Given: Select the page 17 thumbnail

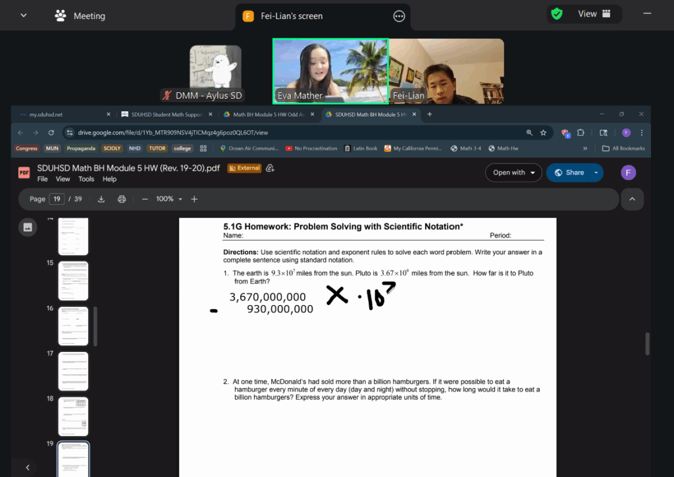Looking at the screenshot, I should click(73, 371).
